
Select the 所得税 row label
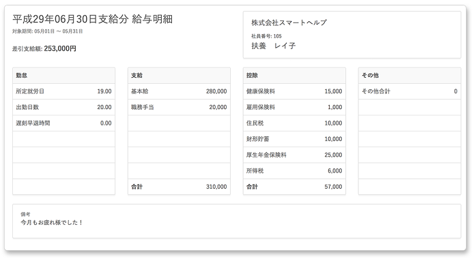coord(255,171)
